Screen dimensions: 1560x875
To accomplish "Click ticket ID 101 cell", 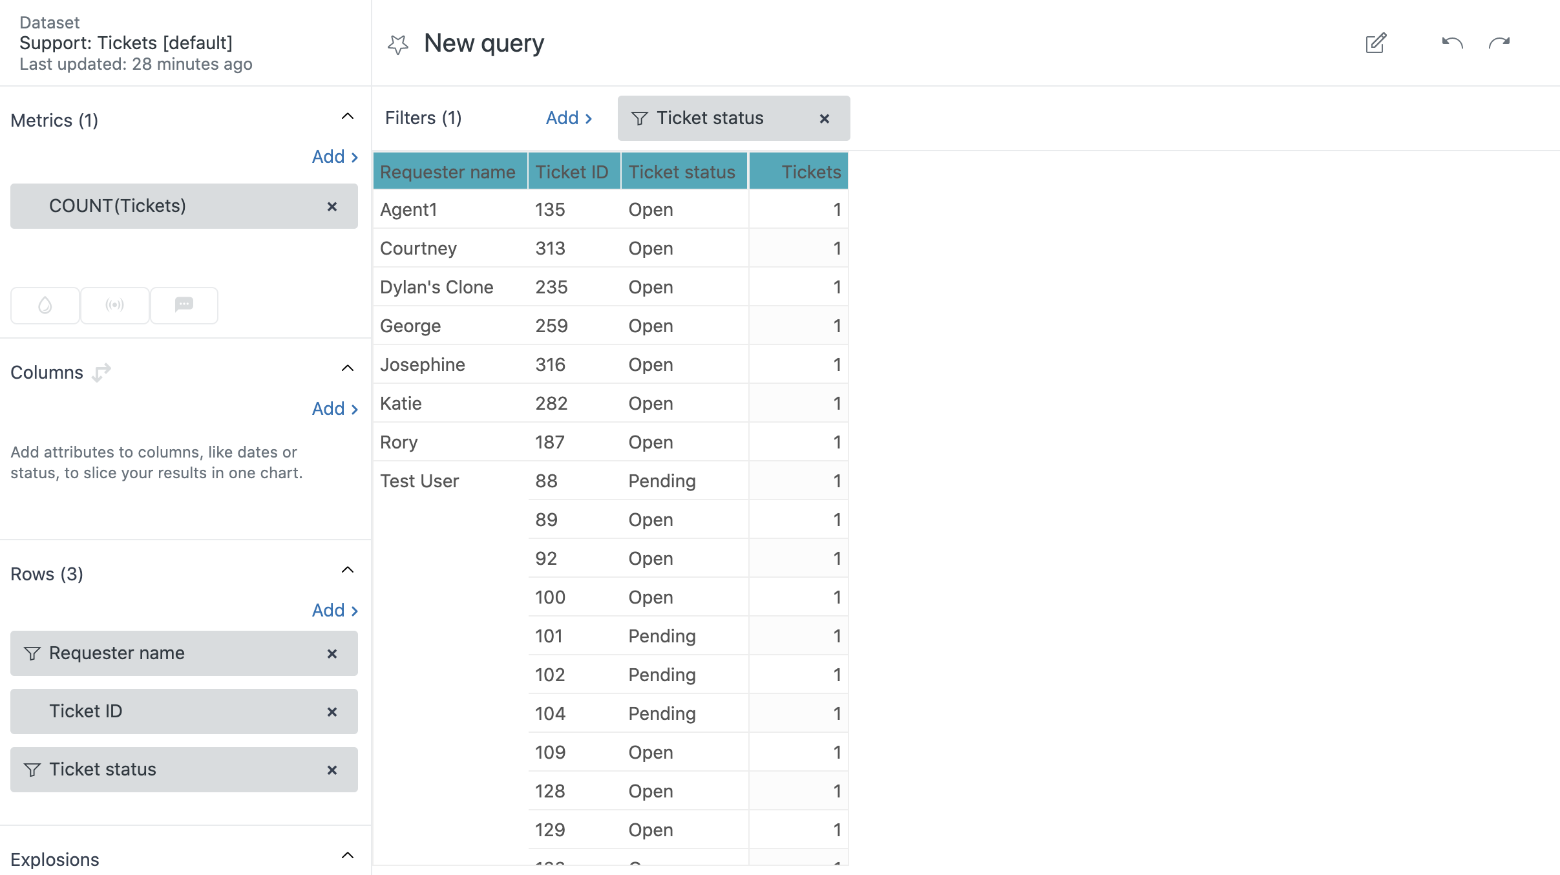I will pyautogui.click(x=574, y=636).
